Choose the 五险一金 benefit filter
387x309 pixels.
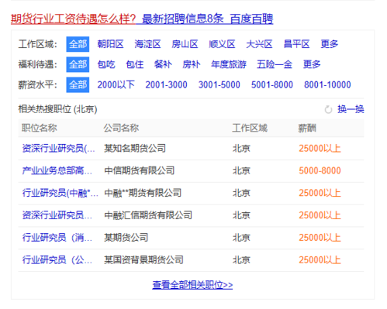tap(275, 64)
